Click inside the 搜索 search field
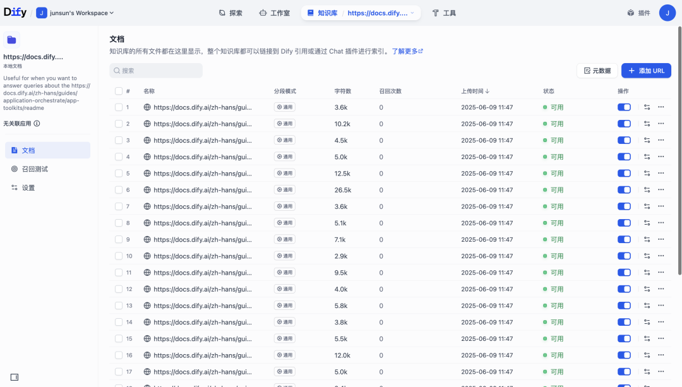The height and width of the screenshot is (387, 682). (x=155, y=70)
